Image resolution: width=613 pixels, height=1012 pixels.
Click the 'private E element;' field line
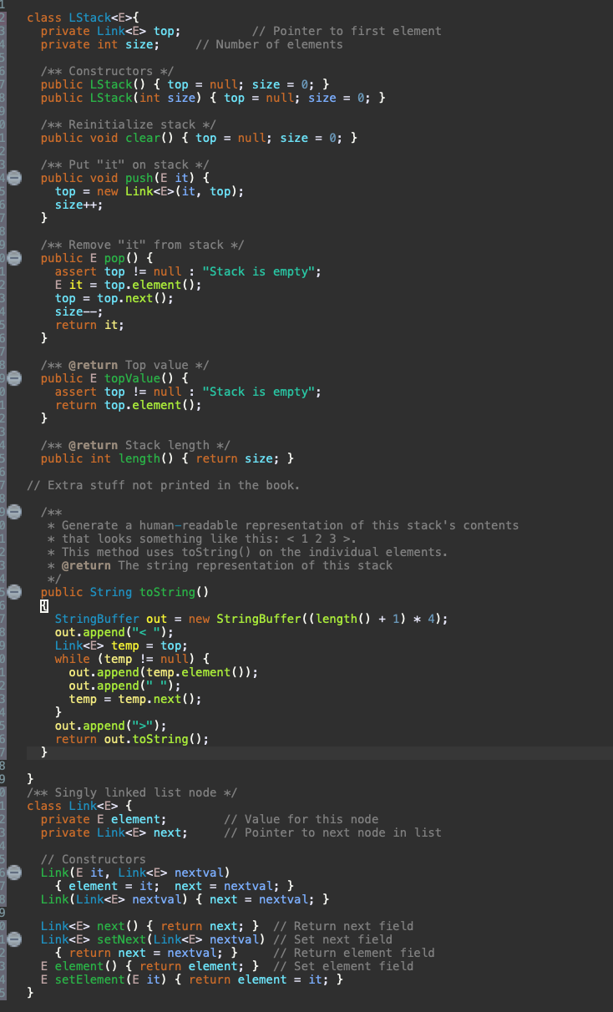[x=104, y=819]
